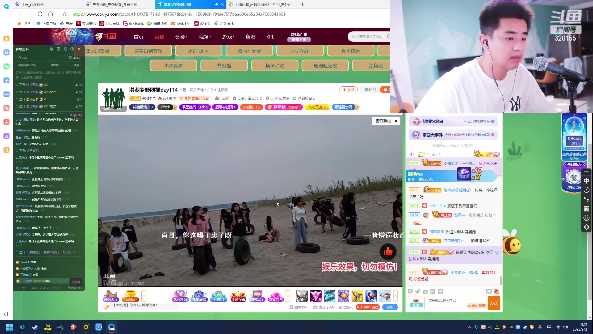Click the 0.01得0.1鱼翅 promo button
593x334 pixels.
click(368, 307)
